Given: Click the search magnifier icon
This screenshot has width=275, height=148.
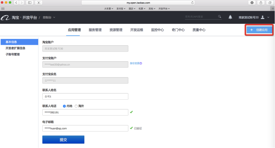Looking at the screenshot, I should pos(220,17).
